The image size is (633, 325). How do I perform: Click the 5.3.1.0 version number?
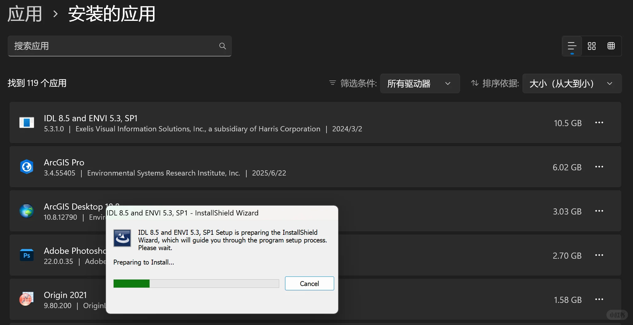coord(54,129)
